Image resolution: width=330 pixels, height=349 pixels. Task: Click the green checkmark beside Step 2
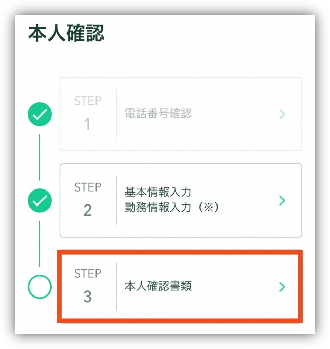39,200
